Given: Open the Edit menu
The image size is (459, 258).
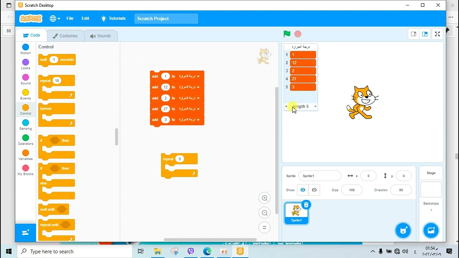Looking at the screenshot, I should click(x=85, y=19).
